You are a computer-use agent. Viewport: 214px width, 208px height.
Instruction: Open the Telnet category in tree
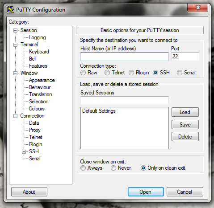[x=36, y=137]
